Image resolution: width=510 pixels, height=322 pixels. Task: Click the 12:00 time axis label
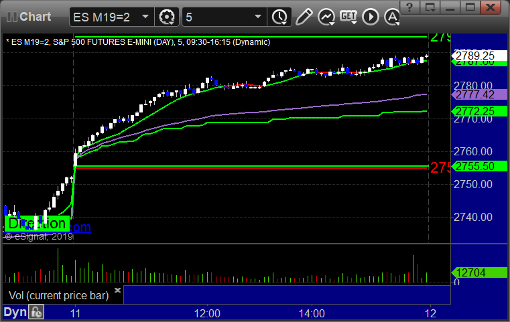(207, 313)
